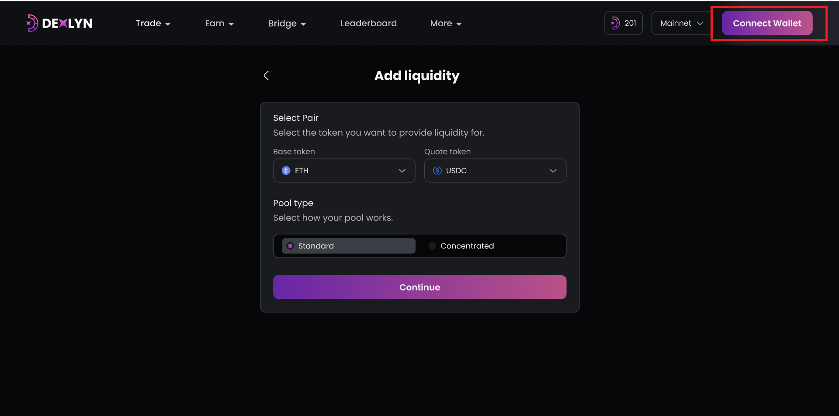The image size is (839, 416).
Task: Click the Connect Wallet button
Action: 766,23
